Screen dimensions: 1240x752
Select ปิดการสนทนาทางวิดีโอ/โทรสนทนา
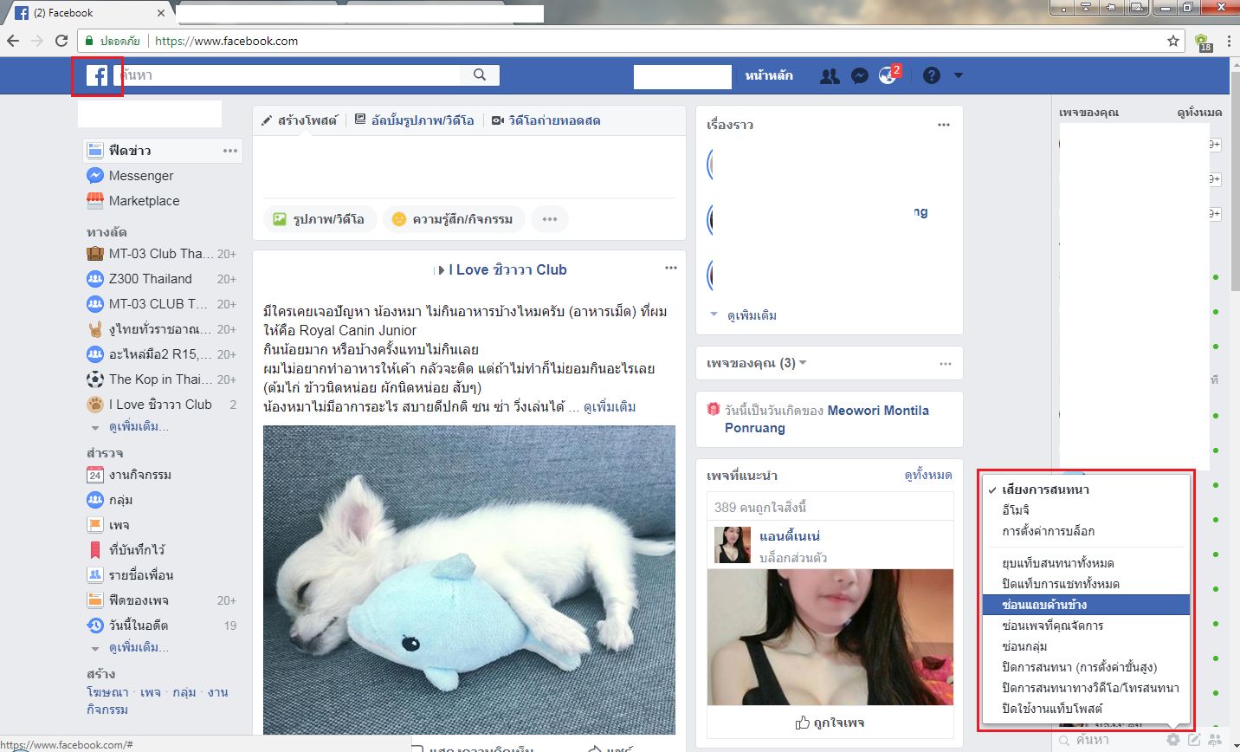click(1084, 688)
